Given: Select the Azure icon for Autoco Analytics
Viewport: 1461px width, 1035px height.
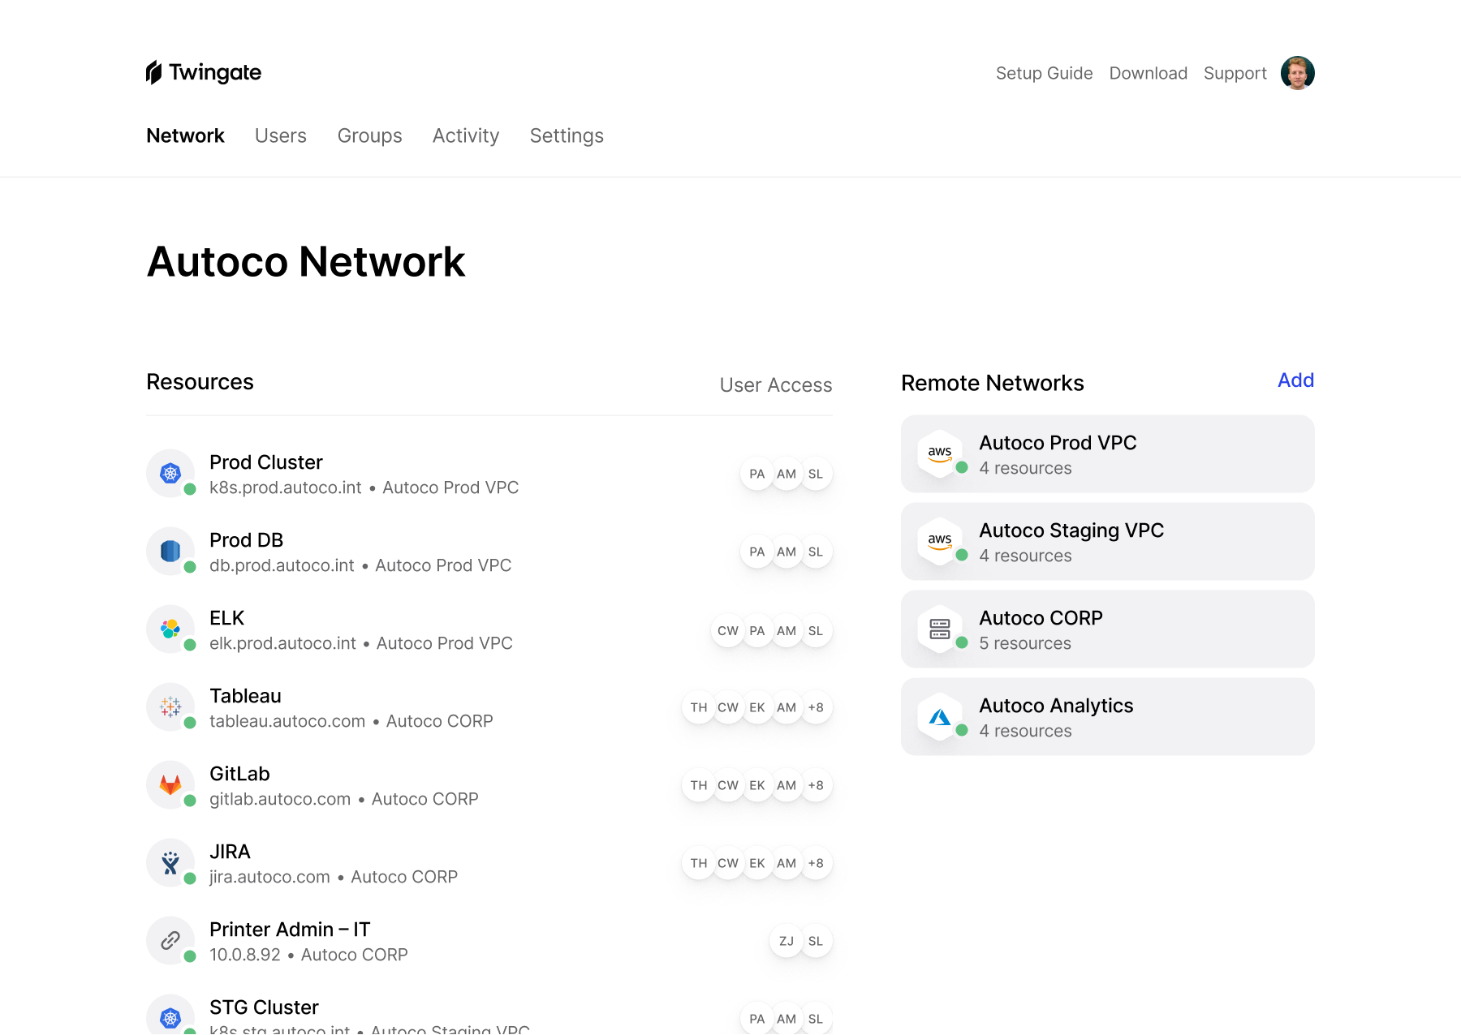Looking at the screenshot, I should pyautogui.click(x=940, y=715).
